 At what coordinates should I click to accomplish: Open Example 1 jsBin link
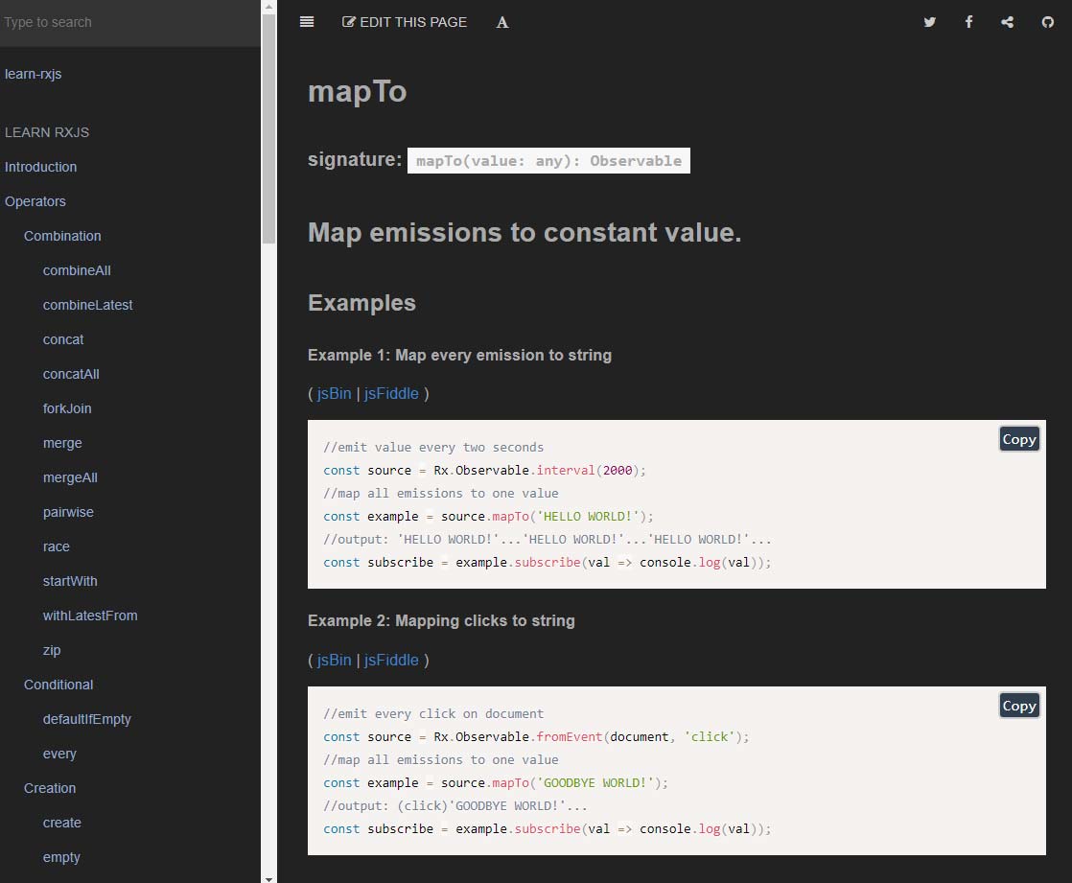(x=334, y=394)
